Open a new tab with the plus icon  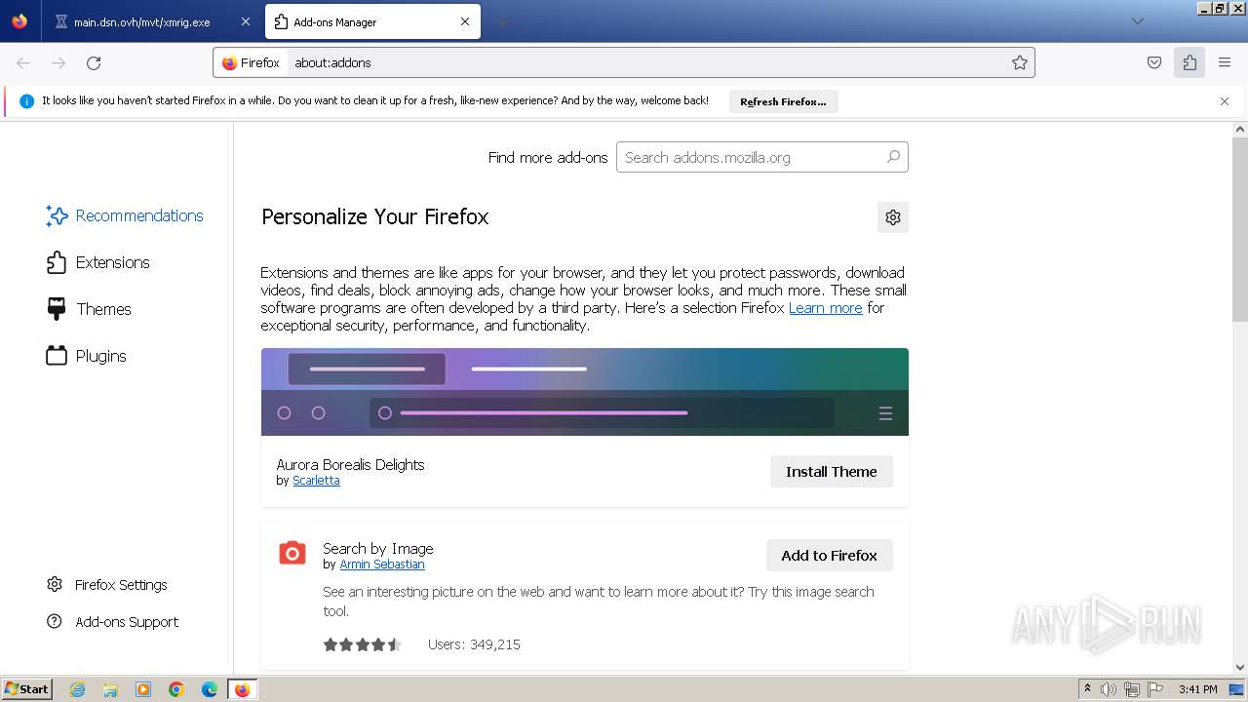[501, 21]
